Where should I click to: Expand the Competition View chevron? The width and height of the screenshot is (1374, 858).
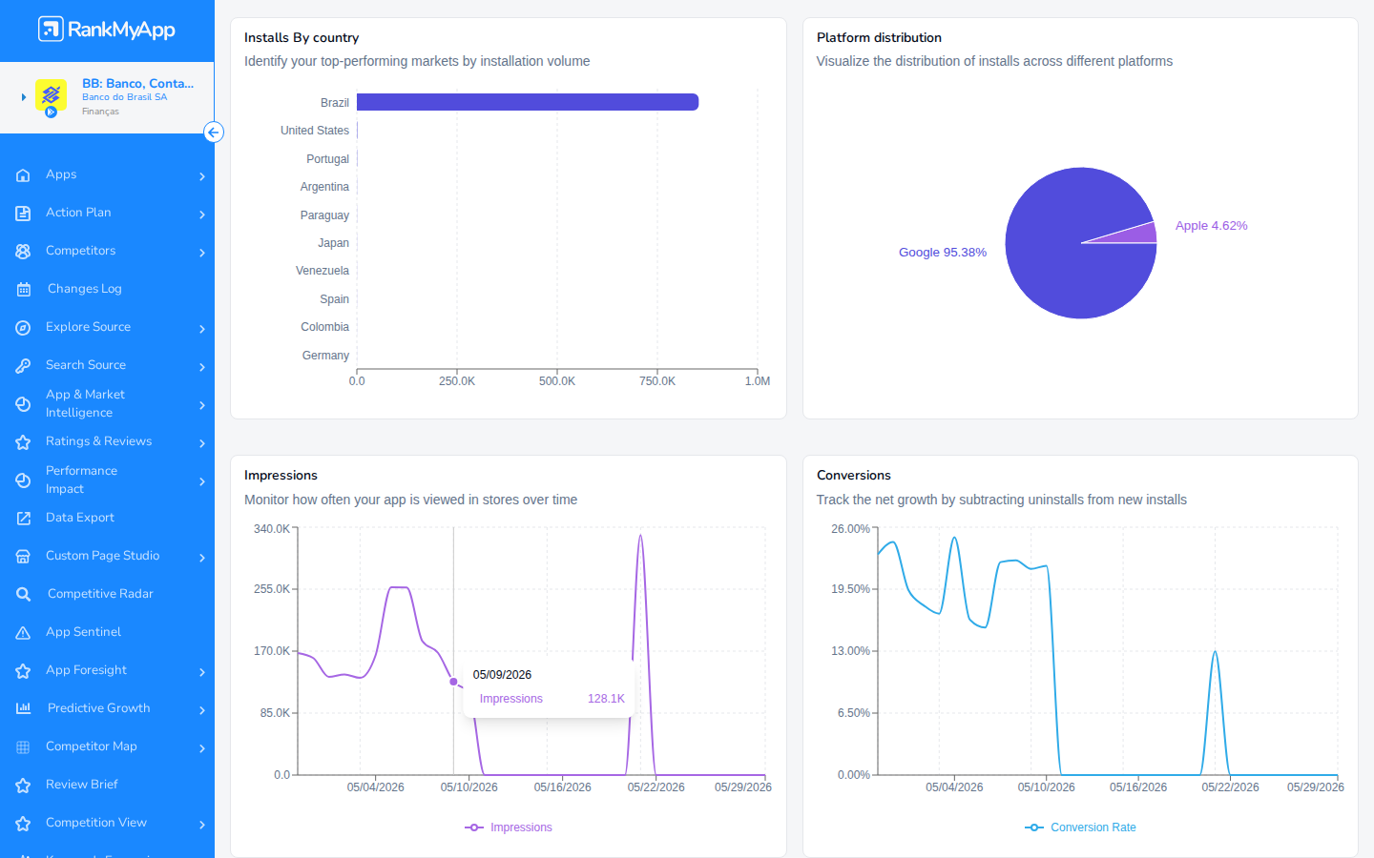202,825
